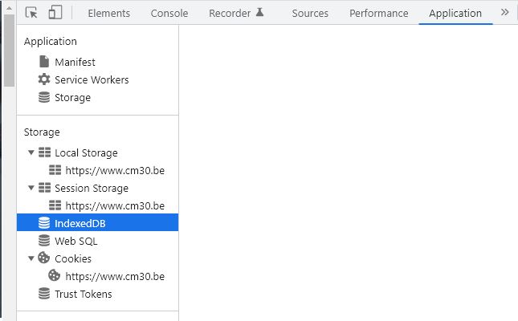518x321 pixels.
Task: Click the IndexedDB database icon
Action: (44, 223)
